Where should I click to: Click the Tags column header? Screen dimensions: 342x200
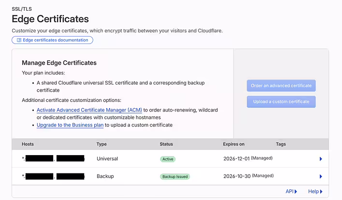tap(281, 144)
